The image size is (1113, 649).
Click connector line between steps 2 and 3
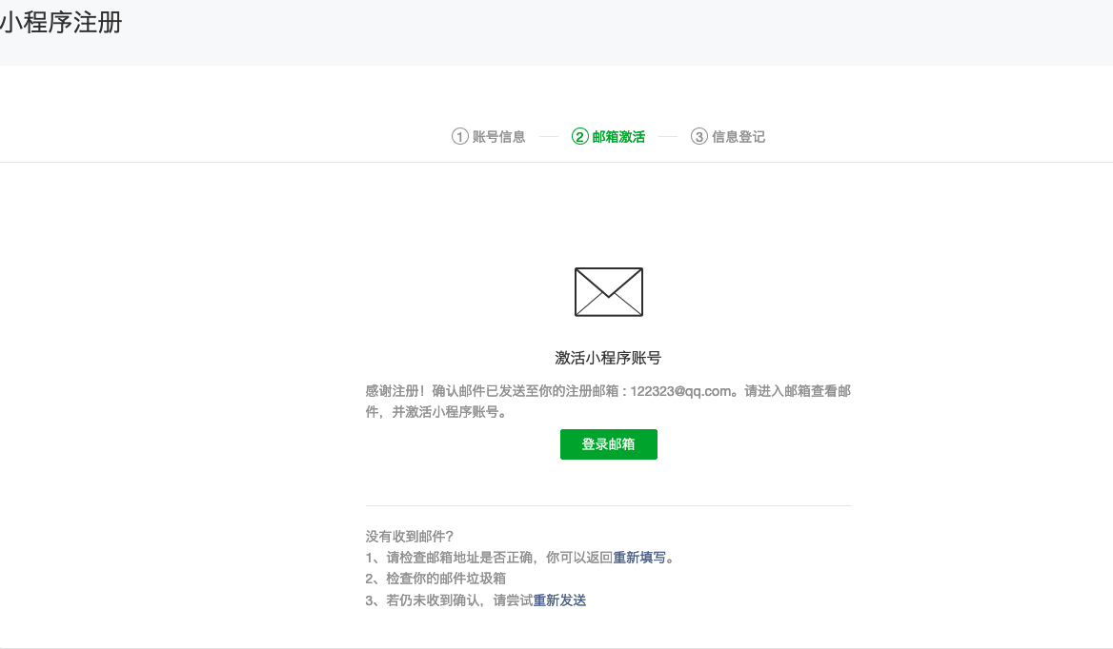point(667,137)
